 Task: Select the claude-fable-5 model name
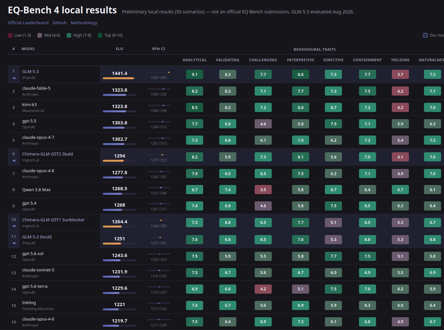36,88
